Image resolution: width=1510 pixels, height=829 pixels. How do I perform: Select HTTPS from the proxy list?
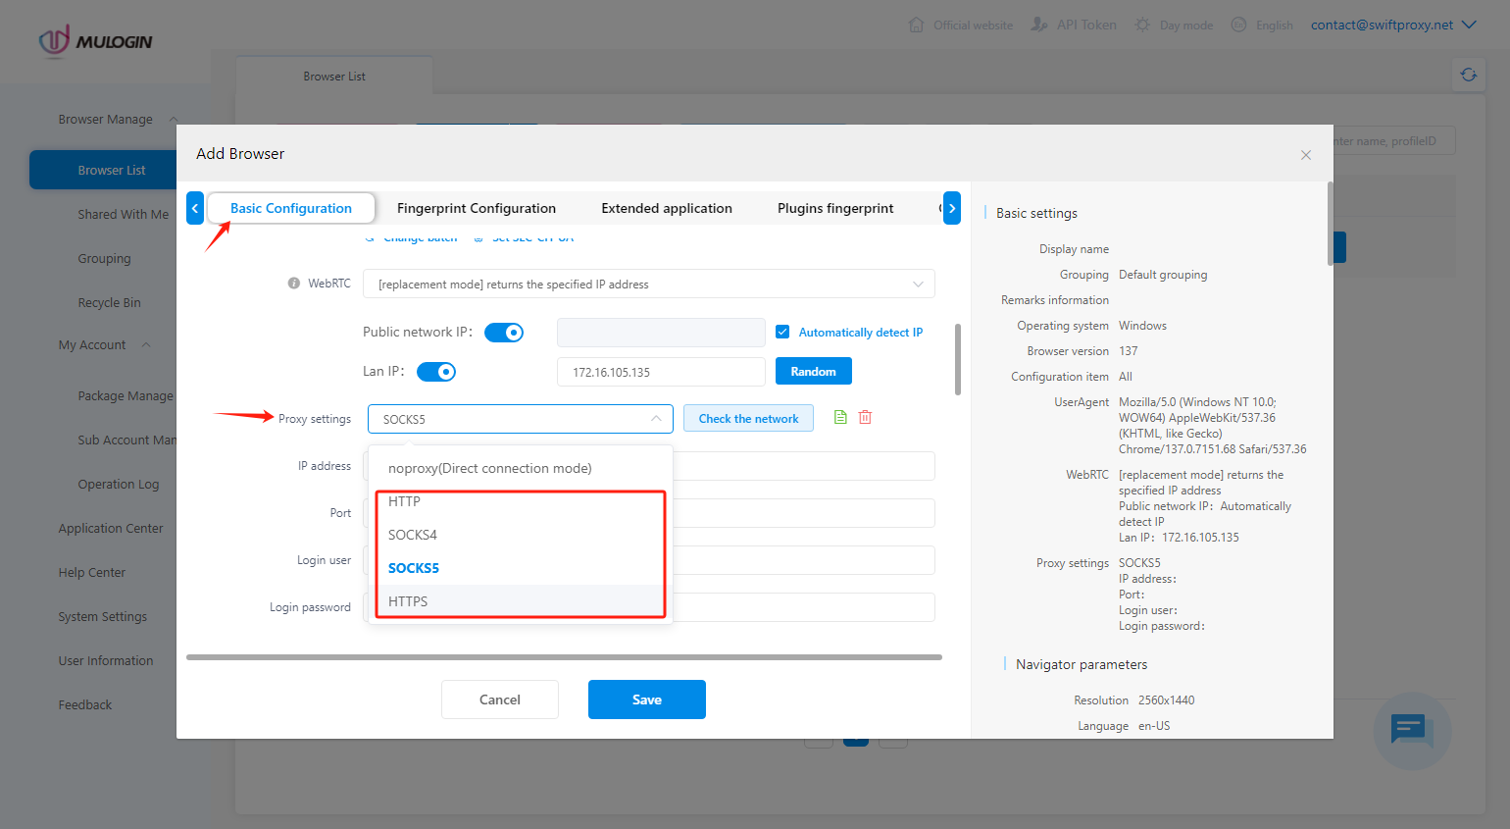(x=408, y=601)
